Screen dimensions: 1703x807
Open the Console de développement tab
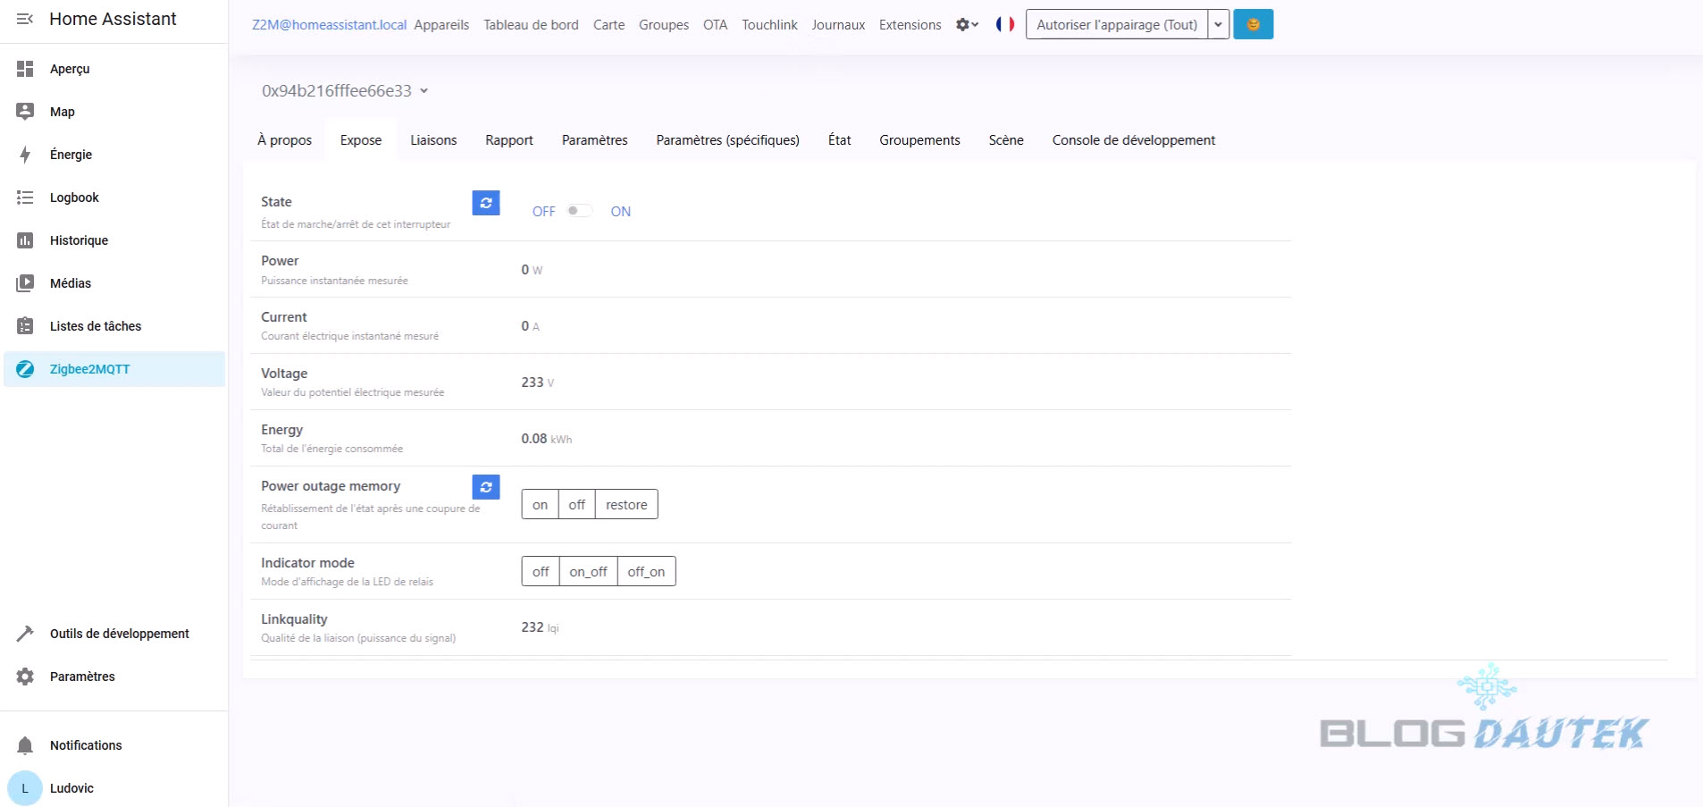[1133, 140]
